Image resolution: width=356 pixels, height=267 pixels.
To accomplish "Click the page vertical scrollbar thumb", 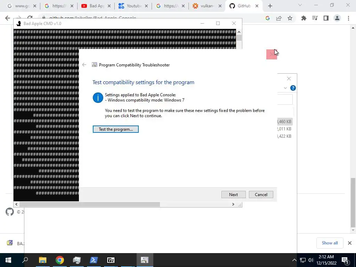I will pyautogui.click(x=353, y=203).
